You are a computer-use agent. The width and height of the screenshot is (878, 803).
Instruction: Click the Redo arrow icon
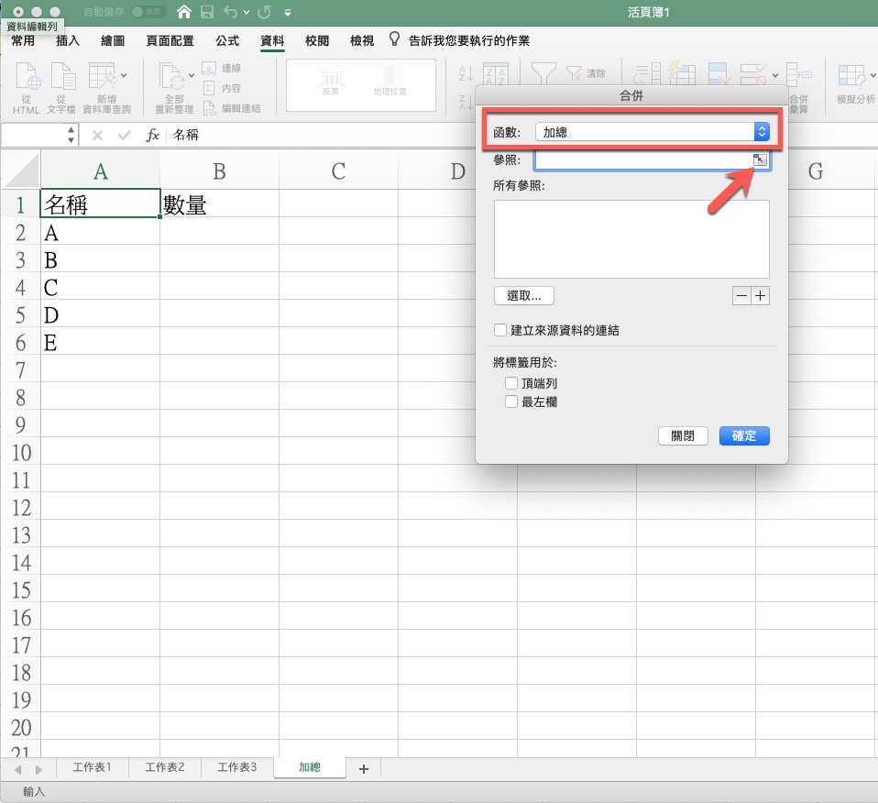[264, 12]
